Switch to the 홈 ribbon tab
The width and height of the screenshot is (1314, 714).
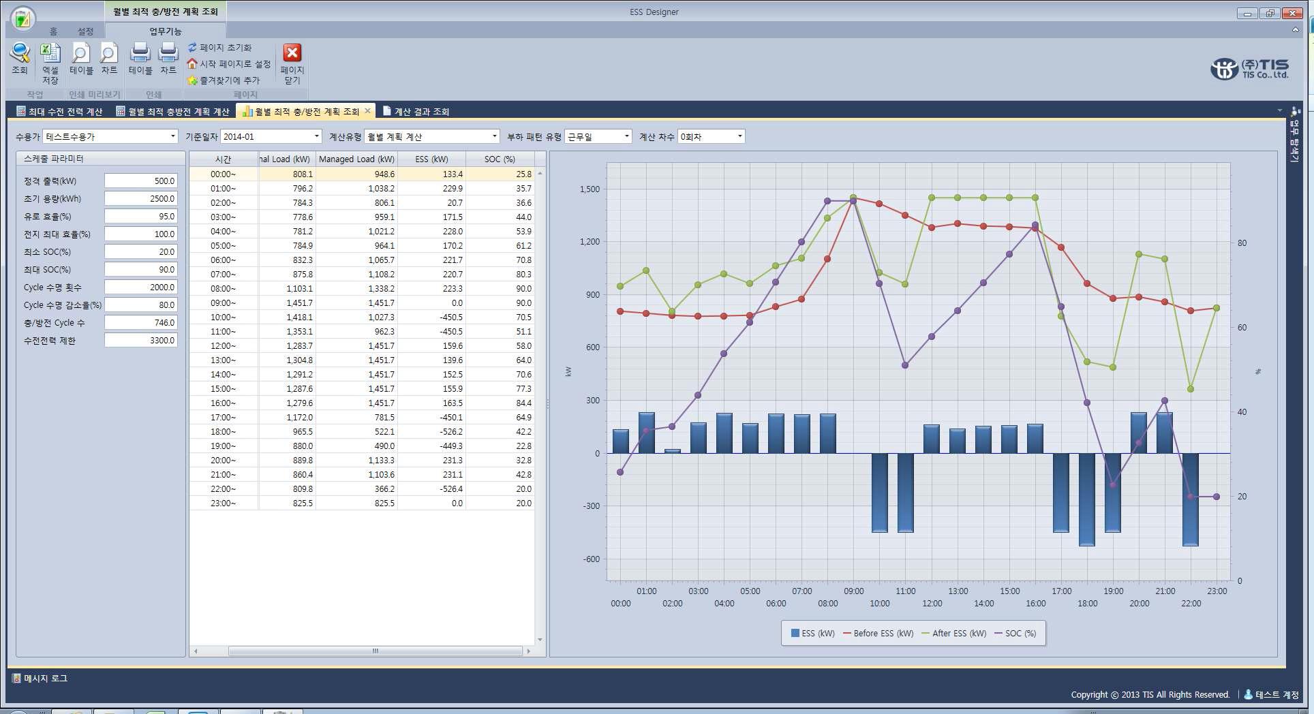53,31
